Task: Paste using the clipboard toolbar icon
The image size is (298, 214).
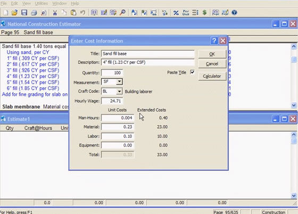Action: pos(73,13)
